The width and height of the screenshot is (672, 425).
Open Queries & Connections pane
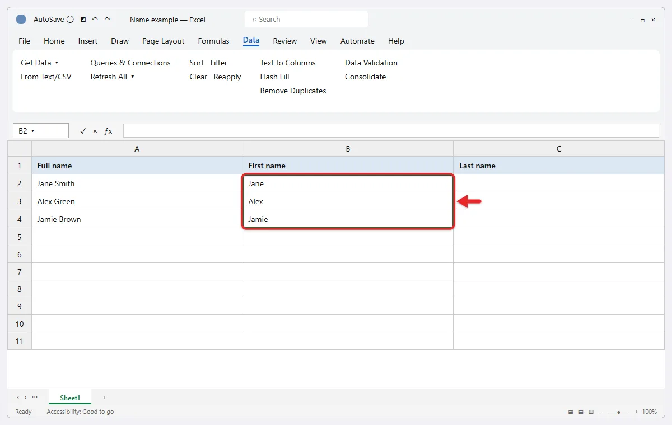point(130,63)
